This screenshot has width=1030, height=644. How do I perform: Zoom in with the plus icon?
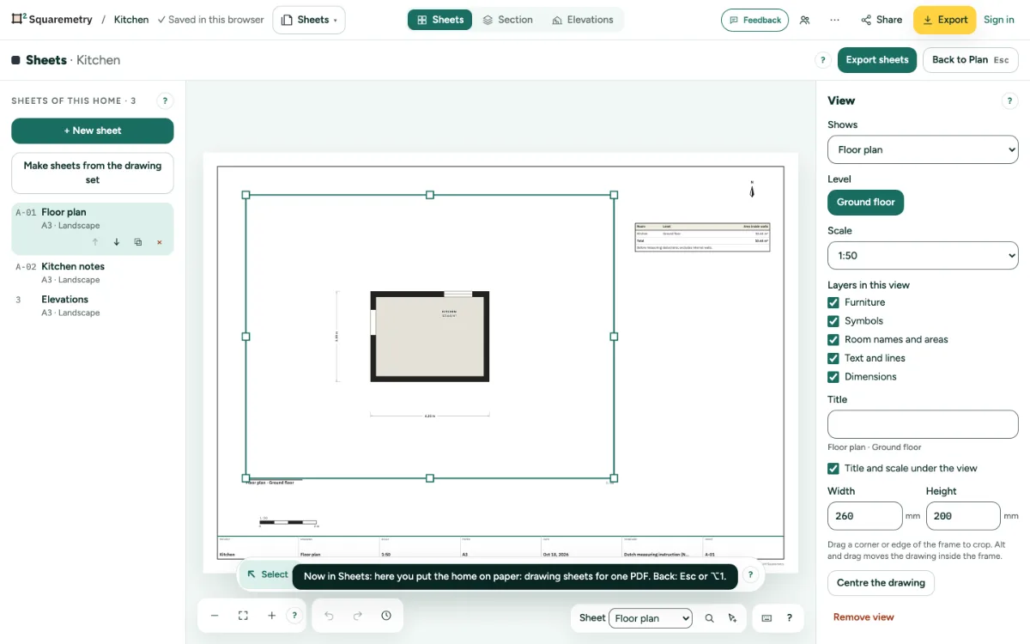point(271,616)
